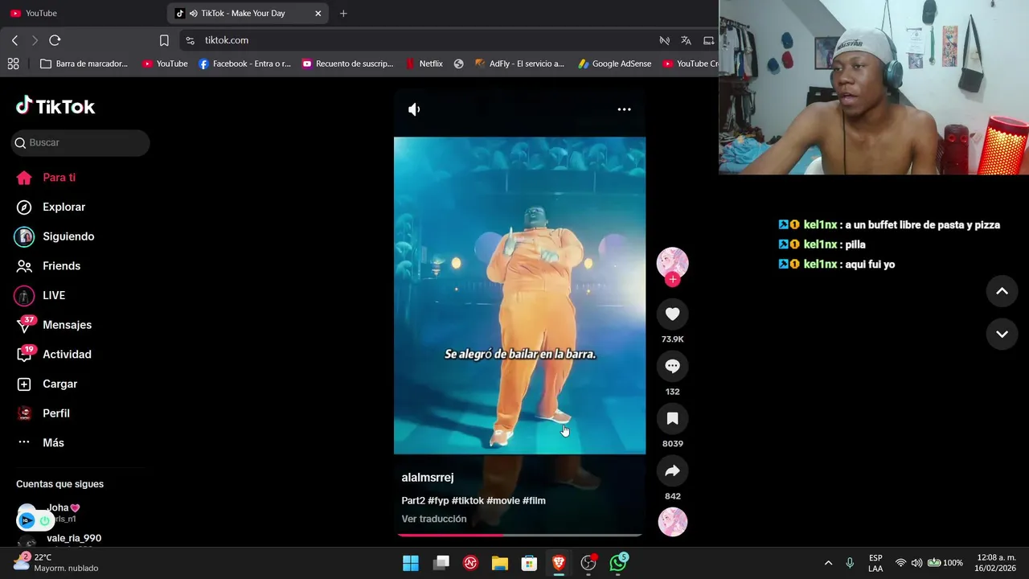Open Facebook bookmark
This screenshot has width=1029, height=579.
[244, 64]
